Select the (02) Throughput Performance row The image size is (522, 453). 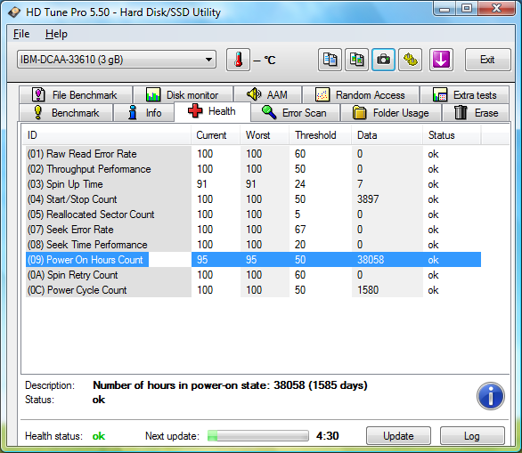pos(253,169)
